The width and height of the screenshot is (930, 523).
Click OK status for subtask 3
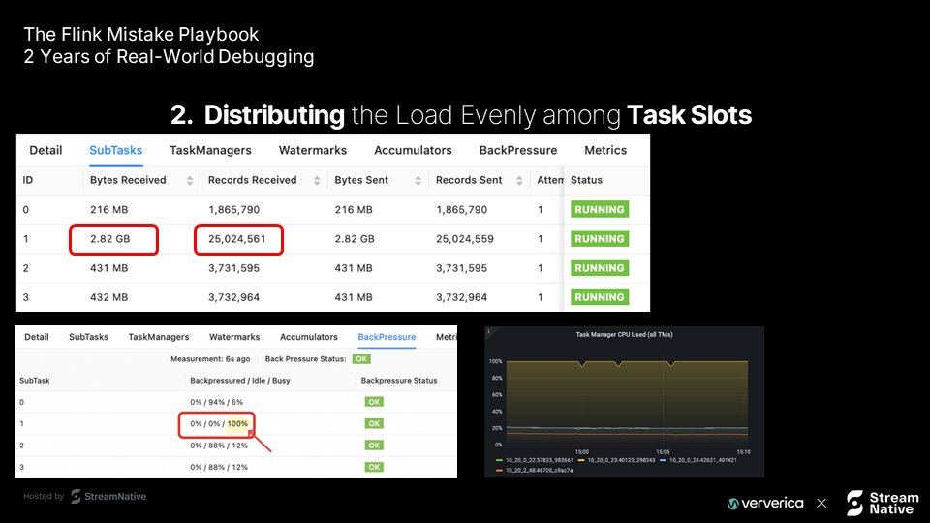point(374,467)
